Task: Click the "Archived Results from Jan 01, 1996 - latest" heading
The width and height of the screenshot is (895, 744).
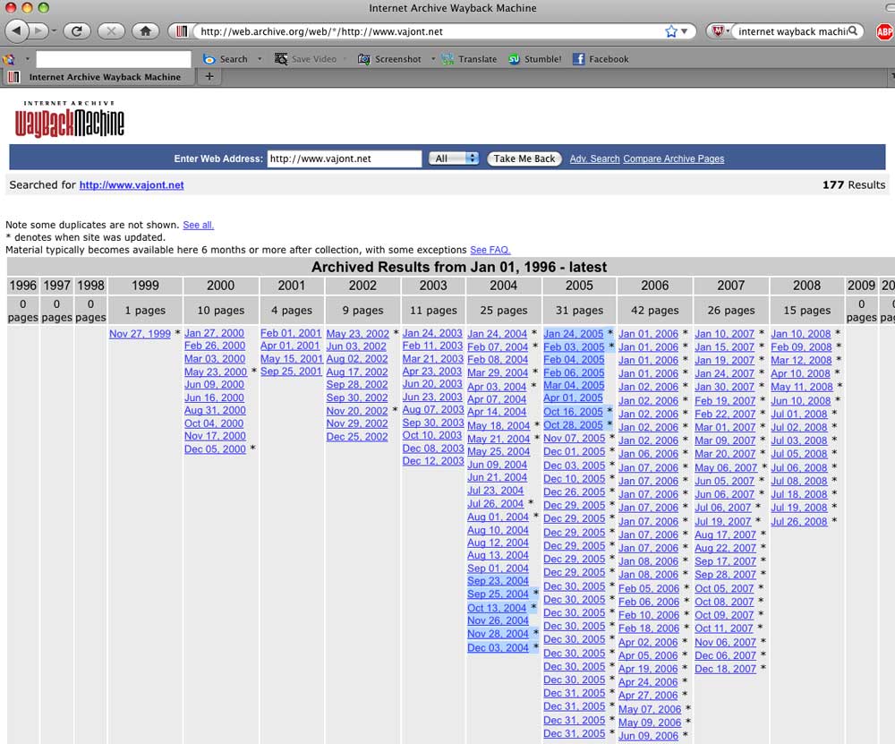Action: point(459,267)
